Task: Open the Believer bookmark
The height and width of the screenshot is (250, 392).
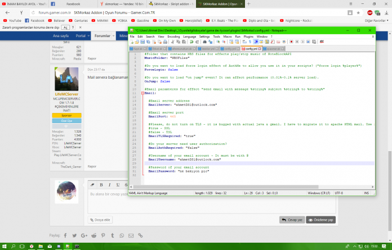Action: 56,20
